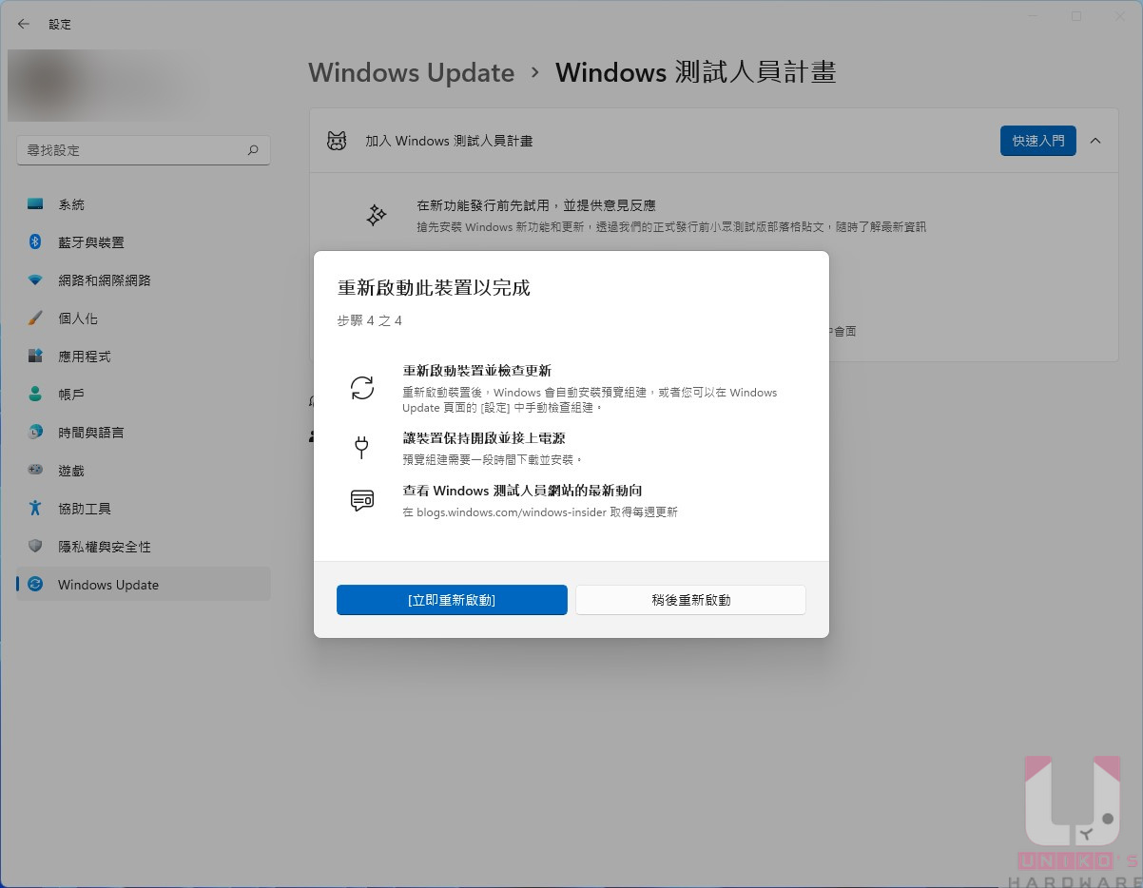Click the 快速入門 button
This screenshot has width=1143, height=888.
[1038, 141]
